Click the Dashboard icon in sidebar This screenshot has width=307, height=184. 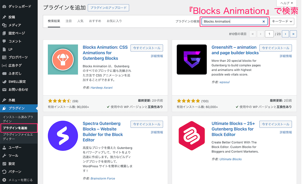pos(4,6)
